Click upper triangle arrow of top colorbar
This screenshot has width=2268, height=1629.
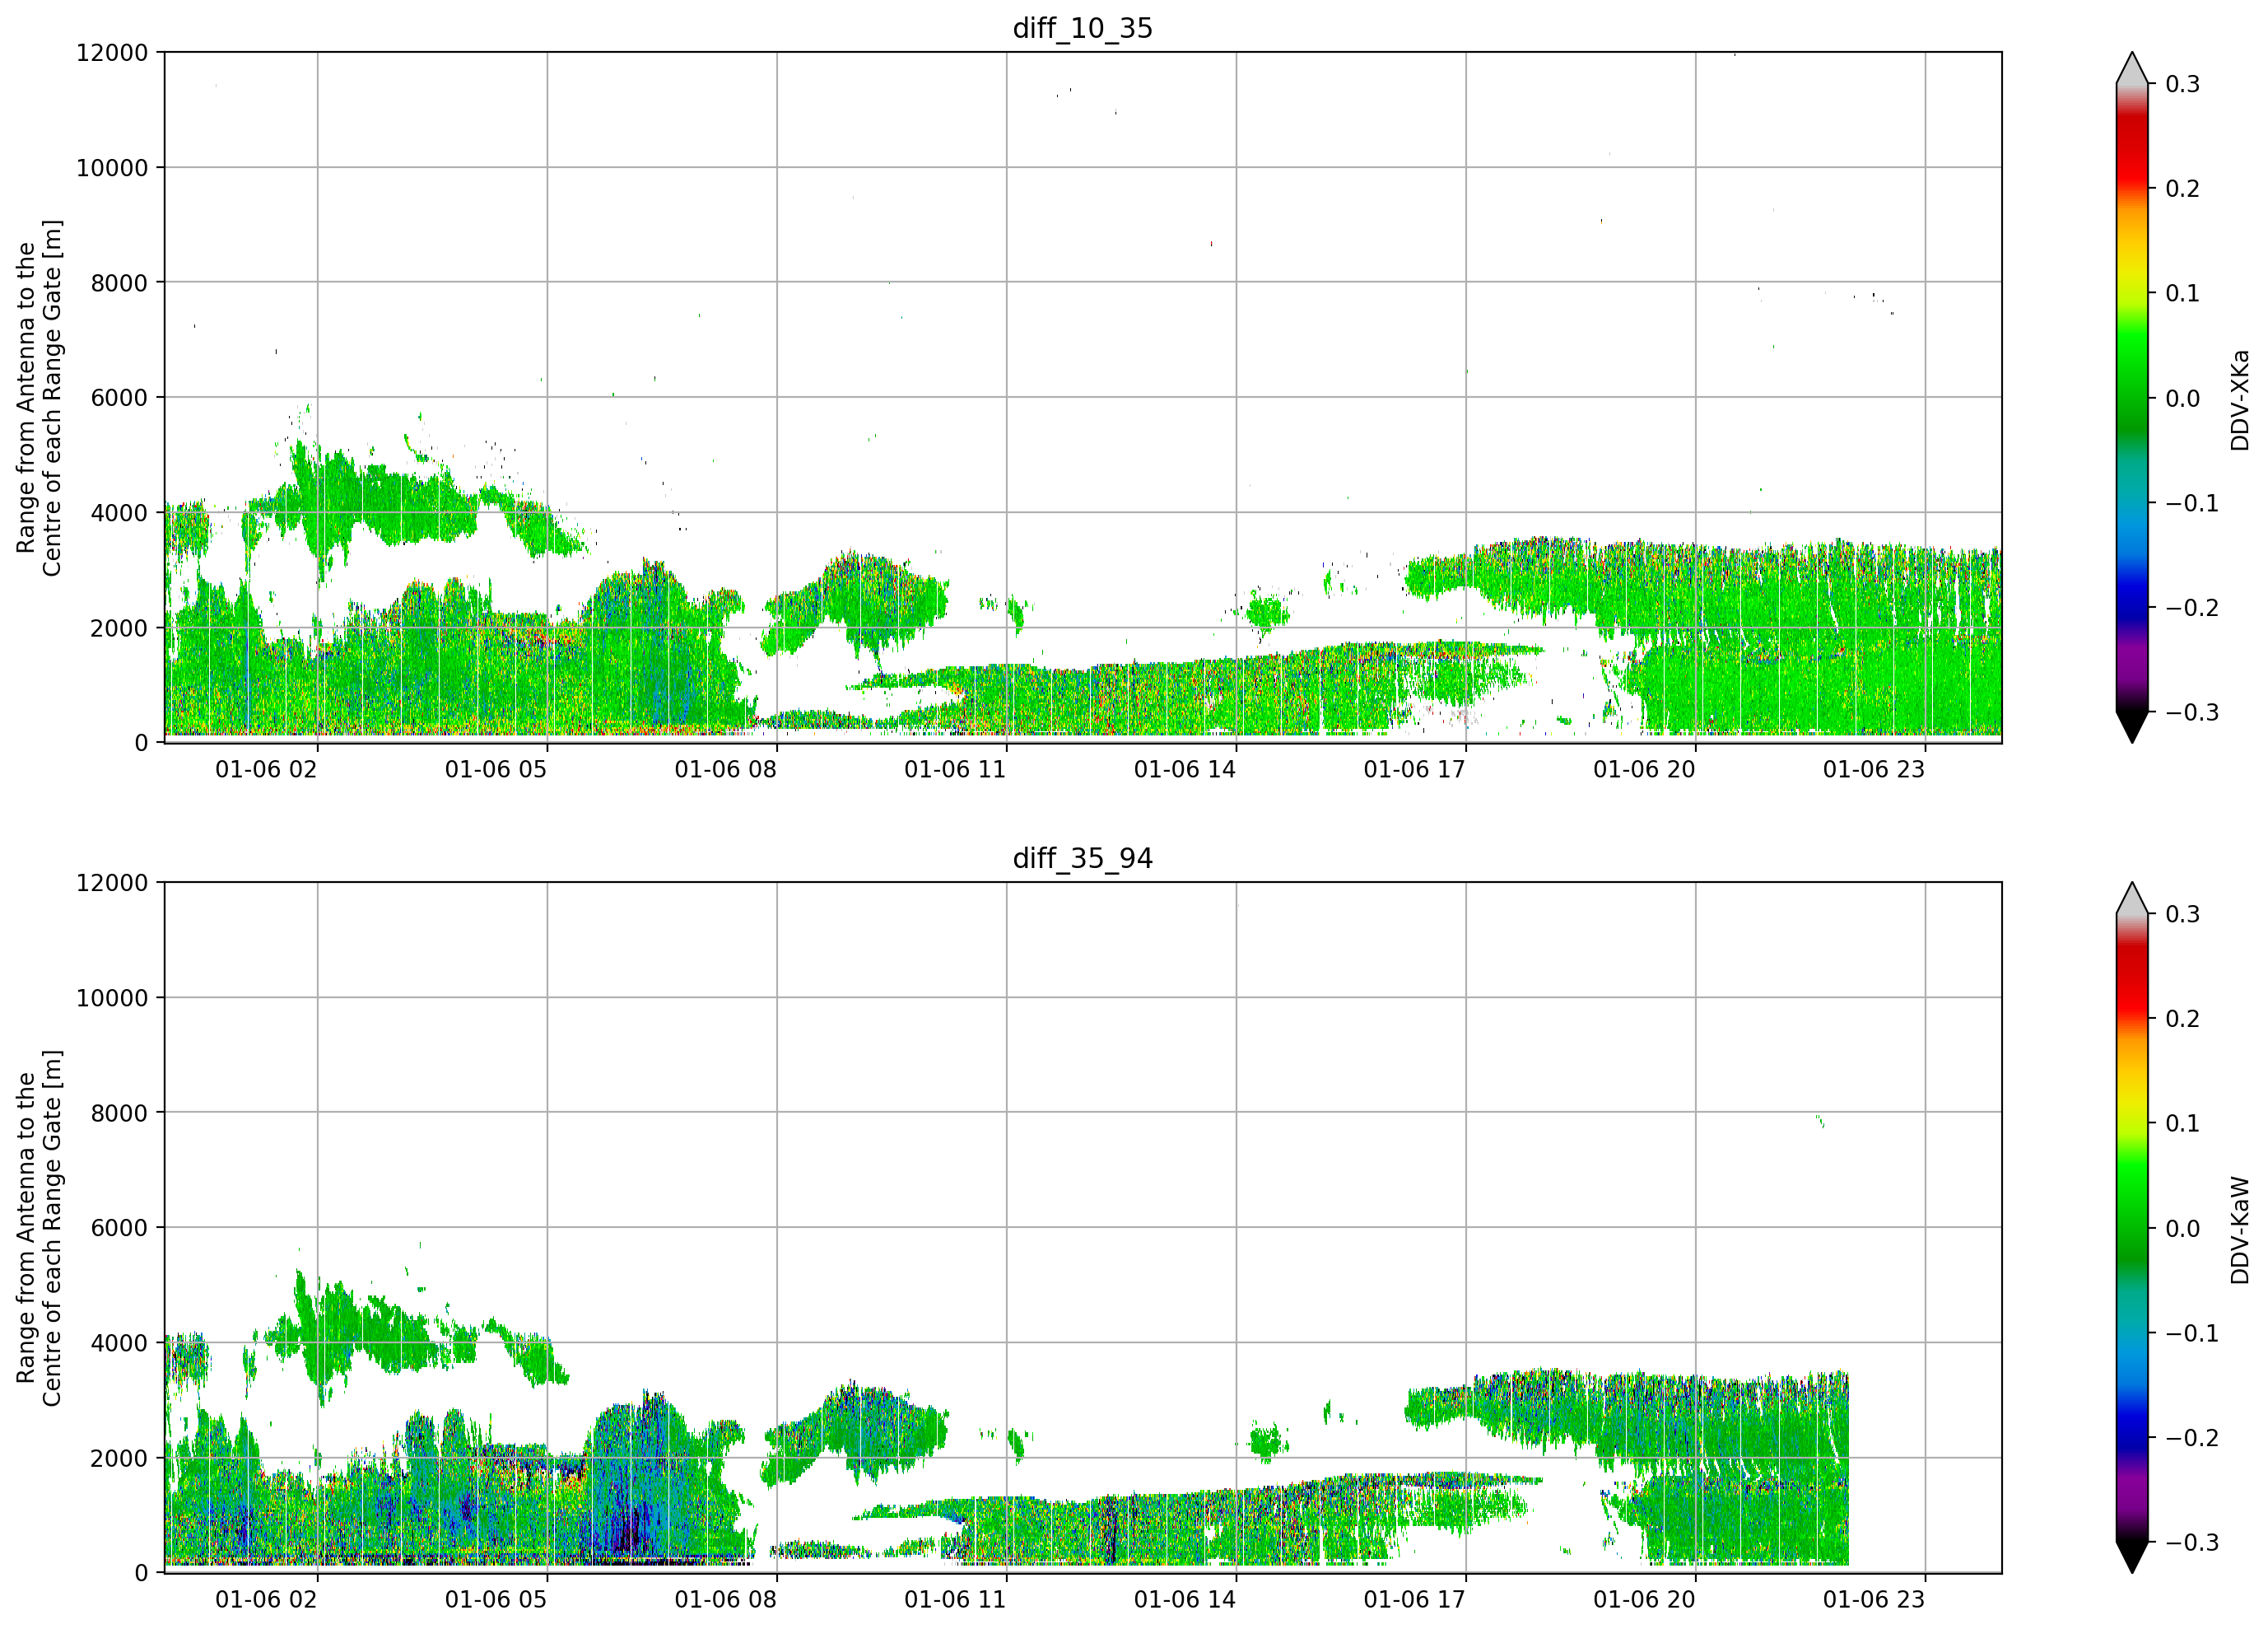[x=2132, y=68]
